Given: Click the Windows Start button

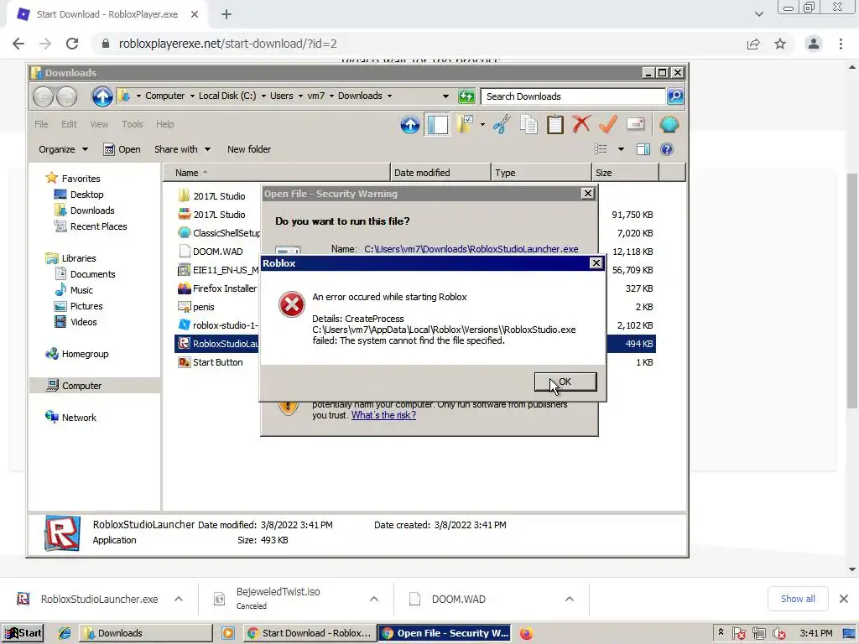Looking at the screenshot, I should click(23, 633).
